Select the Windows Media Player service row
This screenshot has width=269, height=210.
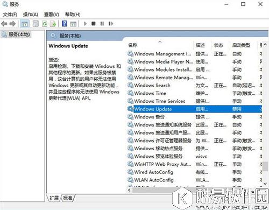(x=195, y=61)
